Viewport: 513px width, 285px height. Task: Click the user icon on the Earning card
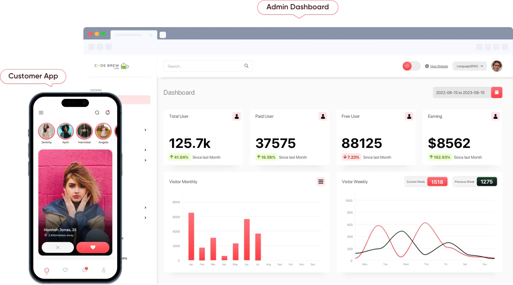tap(495, 116)
